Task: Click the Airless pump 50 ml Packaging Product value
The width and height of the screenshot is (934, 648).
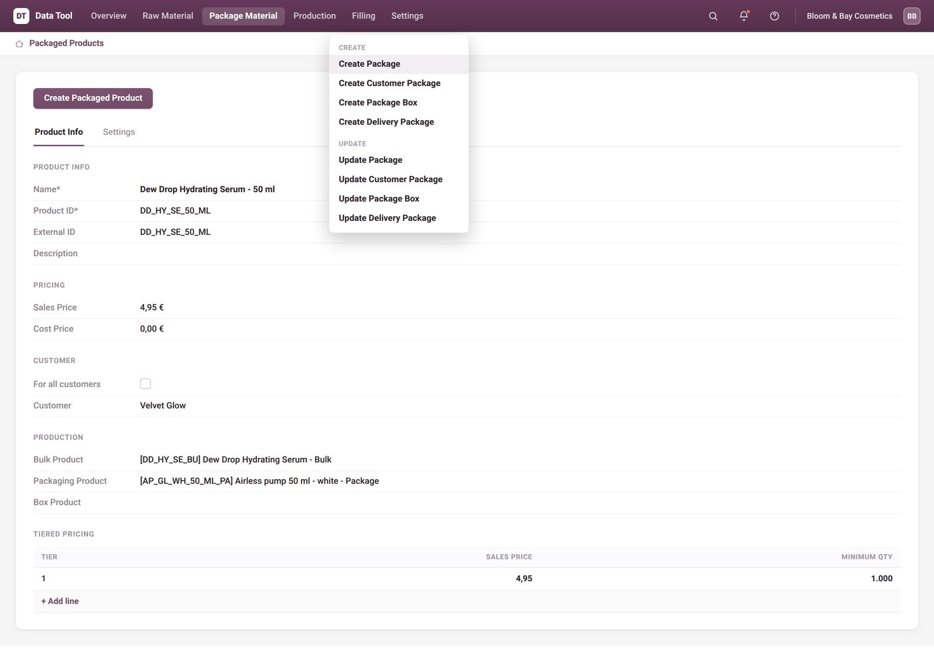Action: (260, 481)
